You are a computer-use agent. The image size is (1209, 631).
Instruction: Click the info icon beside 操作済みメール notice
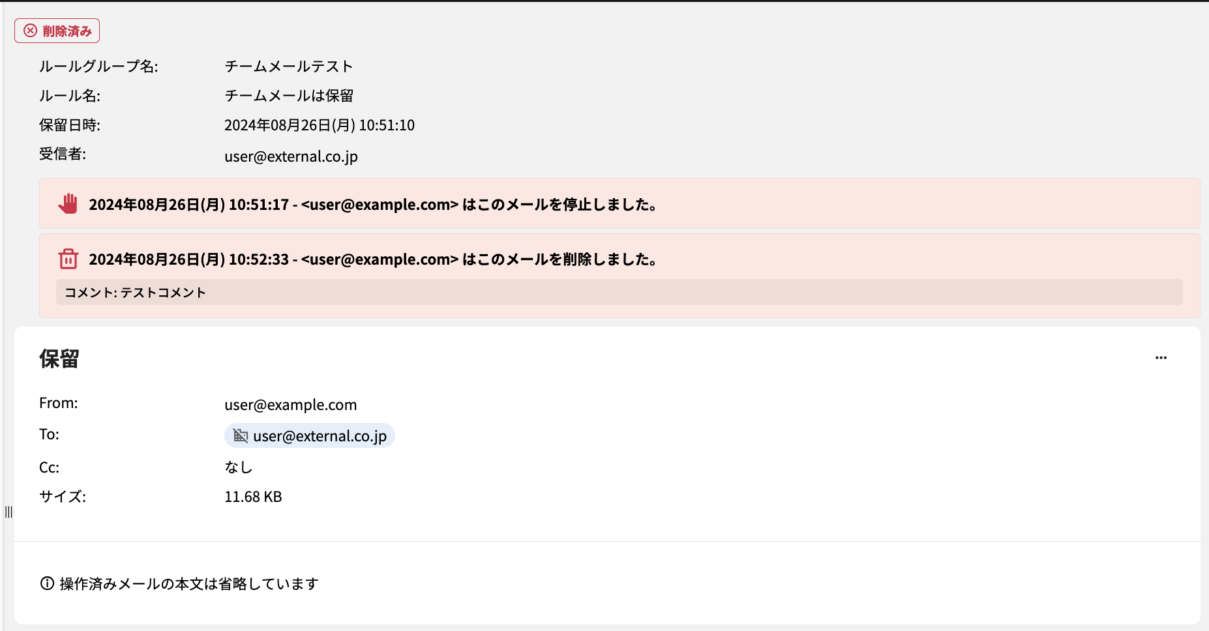point(47,583)
